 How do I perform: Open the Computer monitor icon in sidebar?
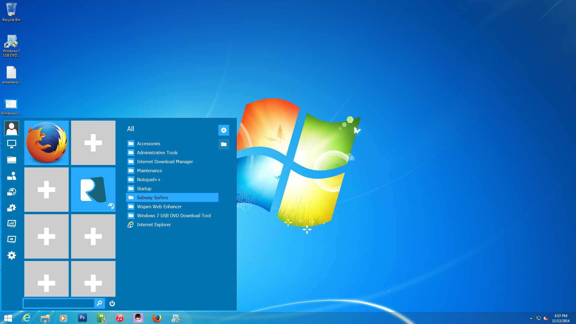[x=12, y=144]
